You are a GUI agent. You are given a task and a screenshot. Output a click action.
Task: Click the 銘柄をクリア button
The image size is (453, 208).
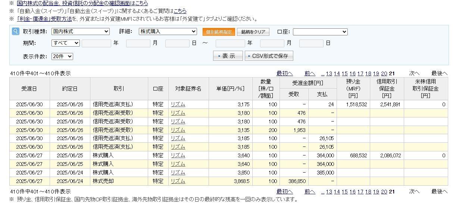(253, 32)
